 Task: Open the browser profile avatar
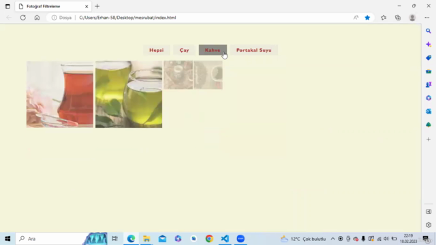412,18
